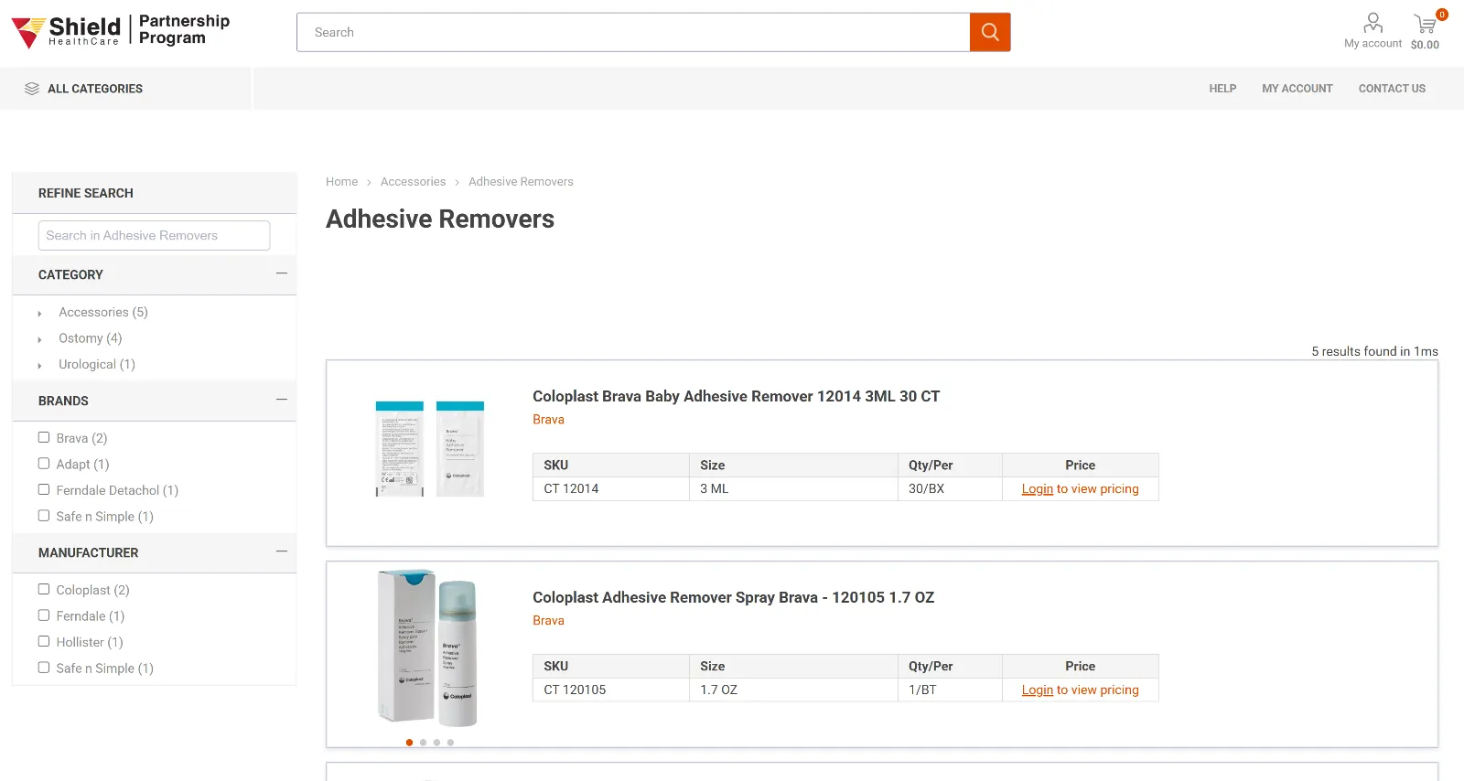Check the Ferndale (1) manufacturer filter
Screen dimensions: 1464x781
tap(44, 615)
